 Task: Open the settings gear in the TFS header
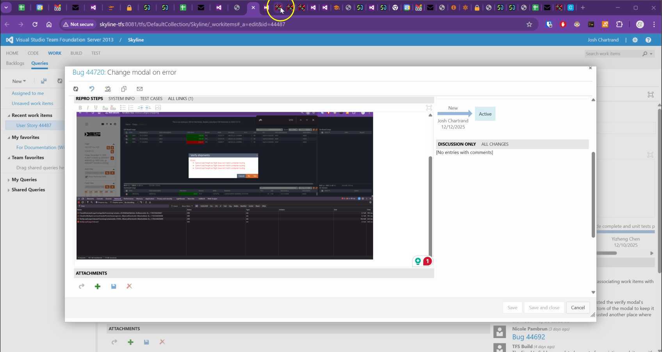pos(635,40)
